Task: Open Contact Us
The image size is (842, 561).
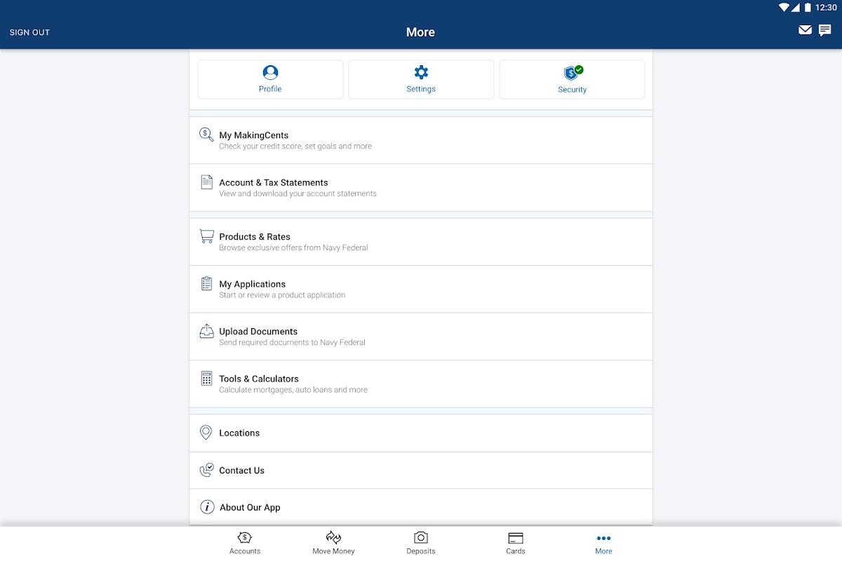Action: pyautogui.click(x=421, y=471)
